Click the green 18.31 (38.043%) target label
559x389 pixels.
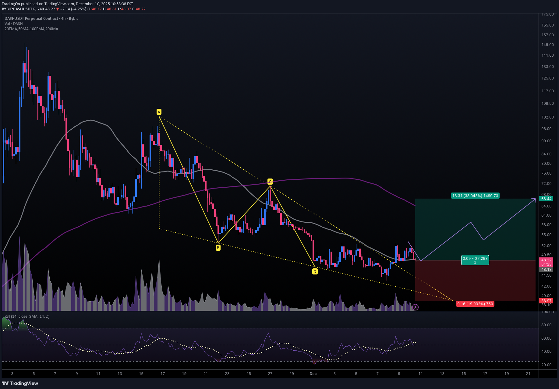[475, 196]
